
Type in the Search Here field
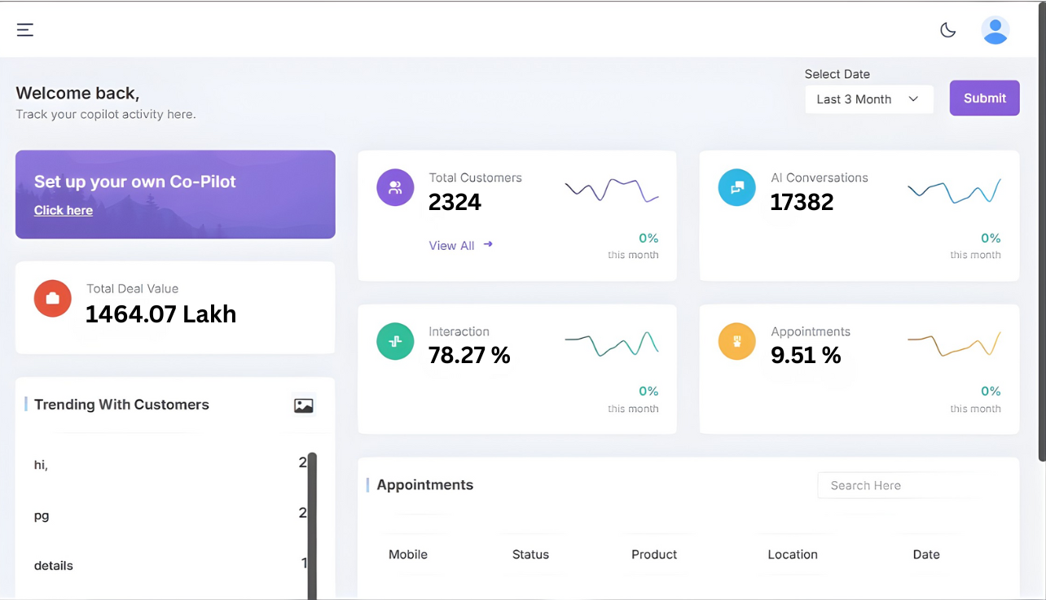click(896, 485)
